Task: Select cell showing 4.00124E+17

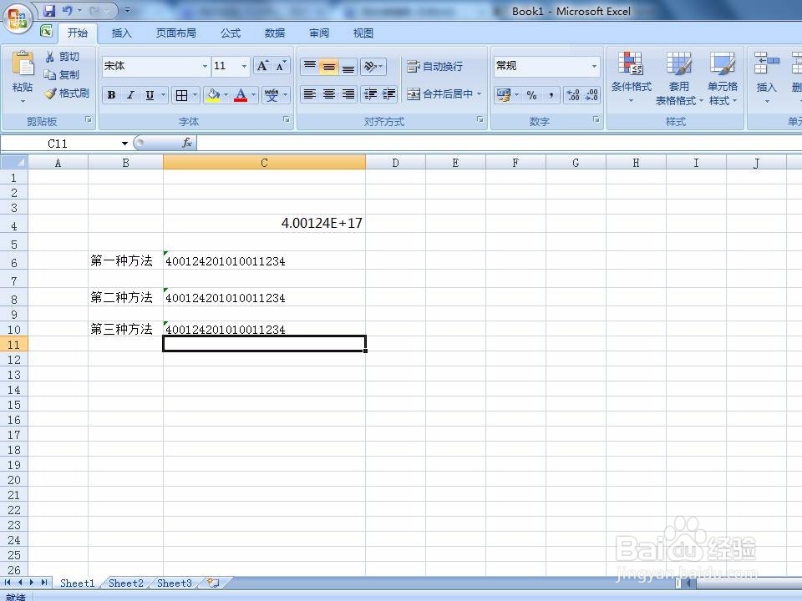Action: 265,224
